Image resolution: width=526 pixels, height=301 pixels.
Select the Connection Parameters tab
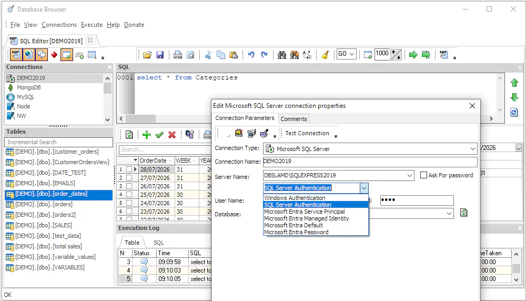click(x=245, y=118)
